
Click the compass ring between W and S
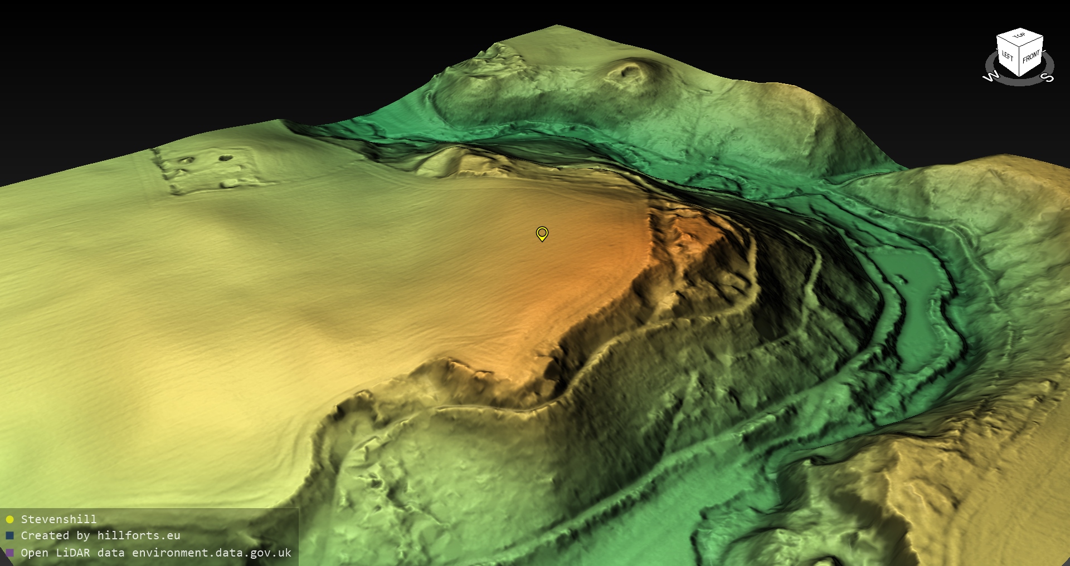[1020, 83]
